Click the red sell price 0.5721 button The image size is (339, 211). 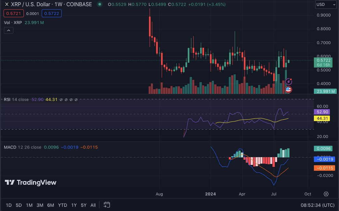tap(13, 13)
